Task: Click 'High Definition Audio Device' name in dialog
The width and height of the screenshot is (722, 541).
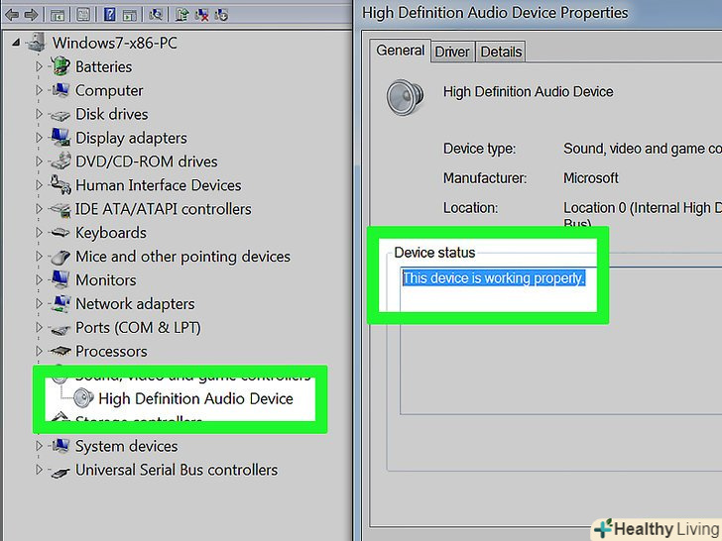Action: click(x=529, y=91)
